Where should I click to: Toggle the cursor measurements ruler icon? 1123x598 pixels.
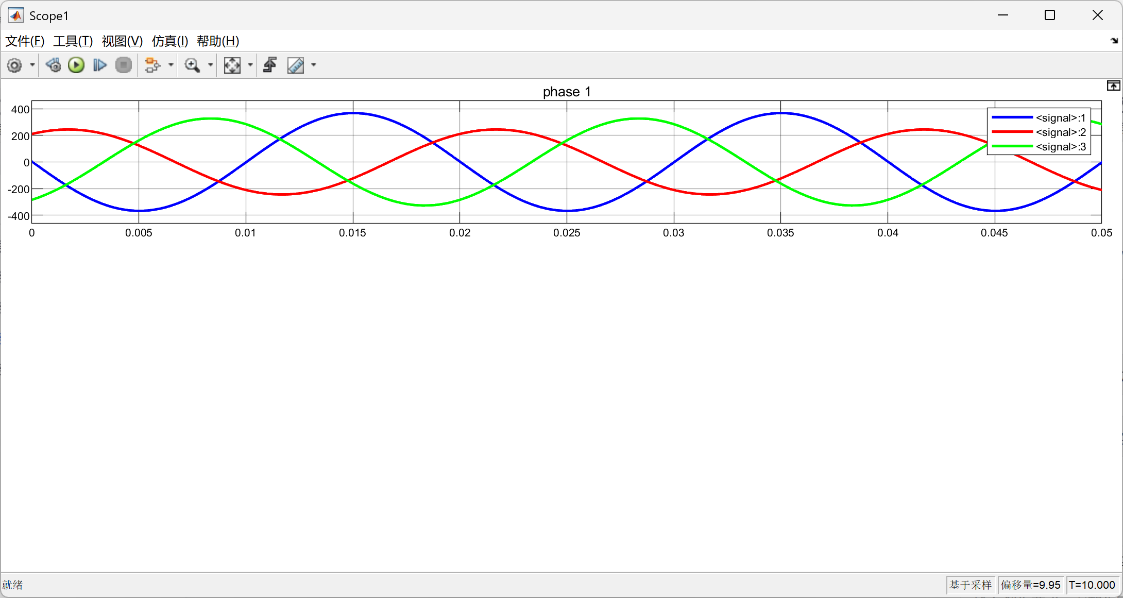[296, 65]
